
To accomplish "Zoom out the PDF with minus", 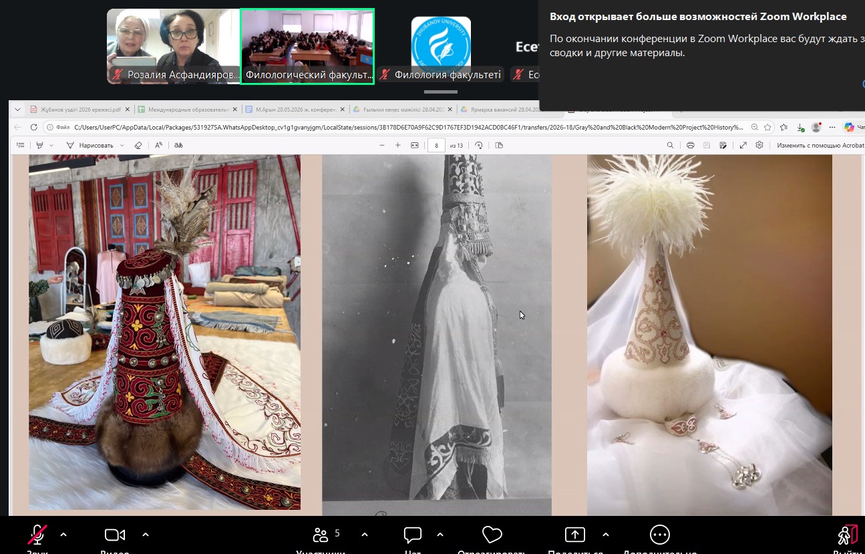I will click(x=382, y=145).
